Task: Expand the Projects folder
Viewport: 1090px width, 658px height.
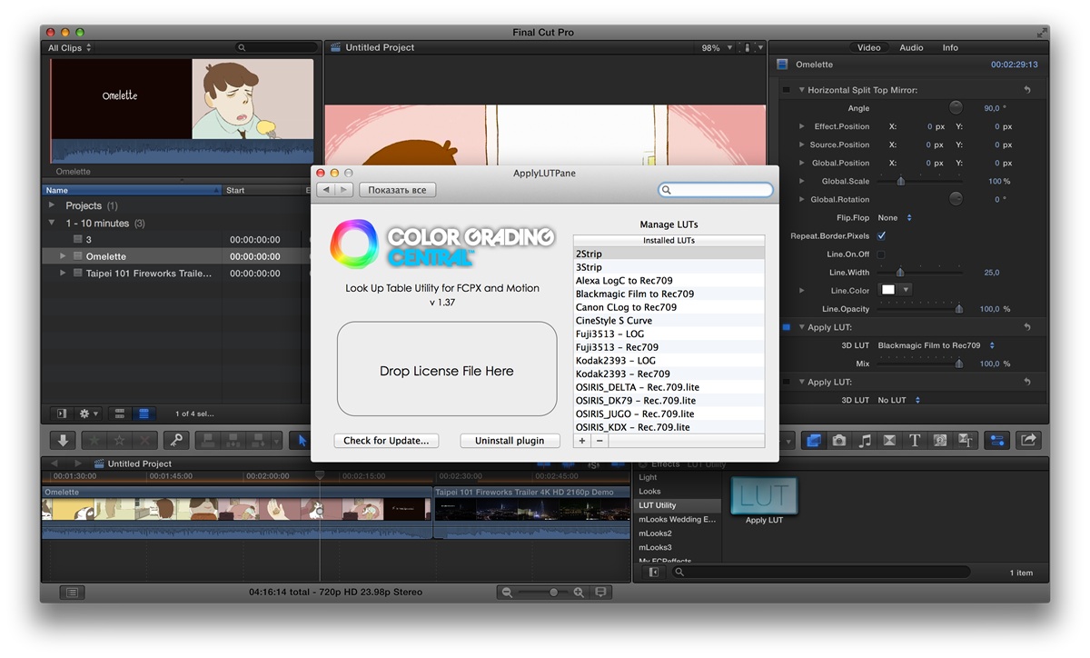Action: 52,205
